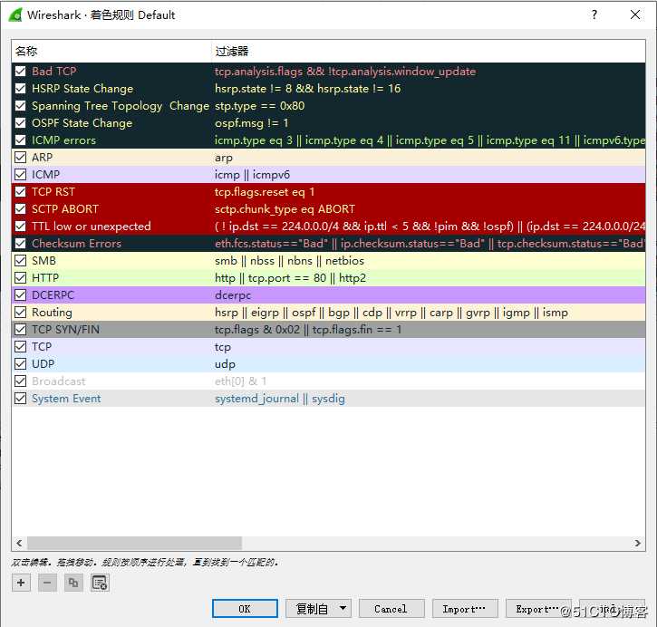Disable the Spanning Tree Topology Change rule
The height and width of the screenshot is (627, 657).
[x=21, y=105]
